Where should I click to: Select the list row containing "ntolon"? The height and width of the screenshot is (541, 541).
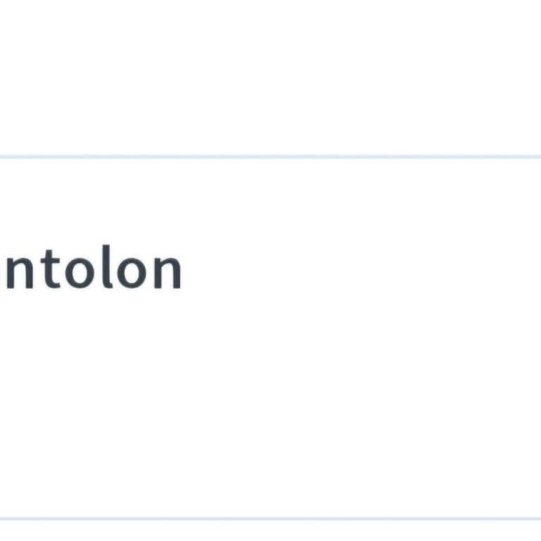(x=270, y=338)
